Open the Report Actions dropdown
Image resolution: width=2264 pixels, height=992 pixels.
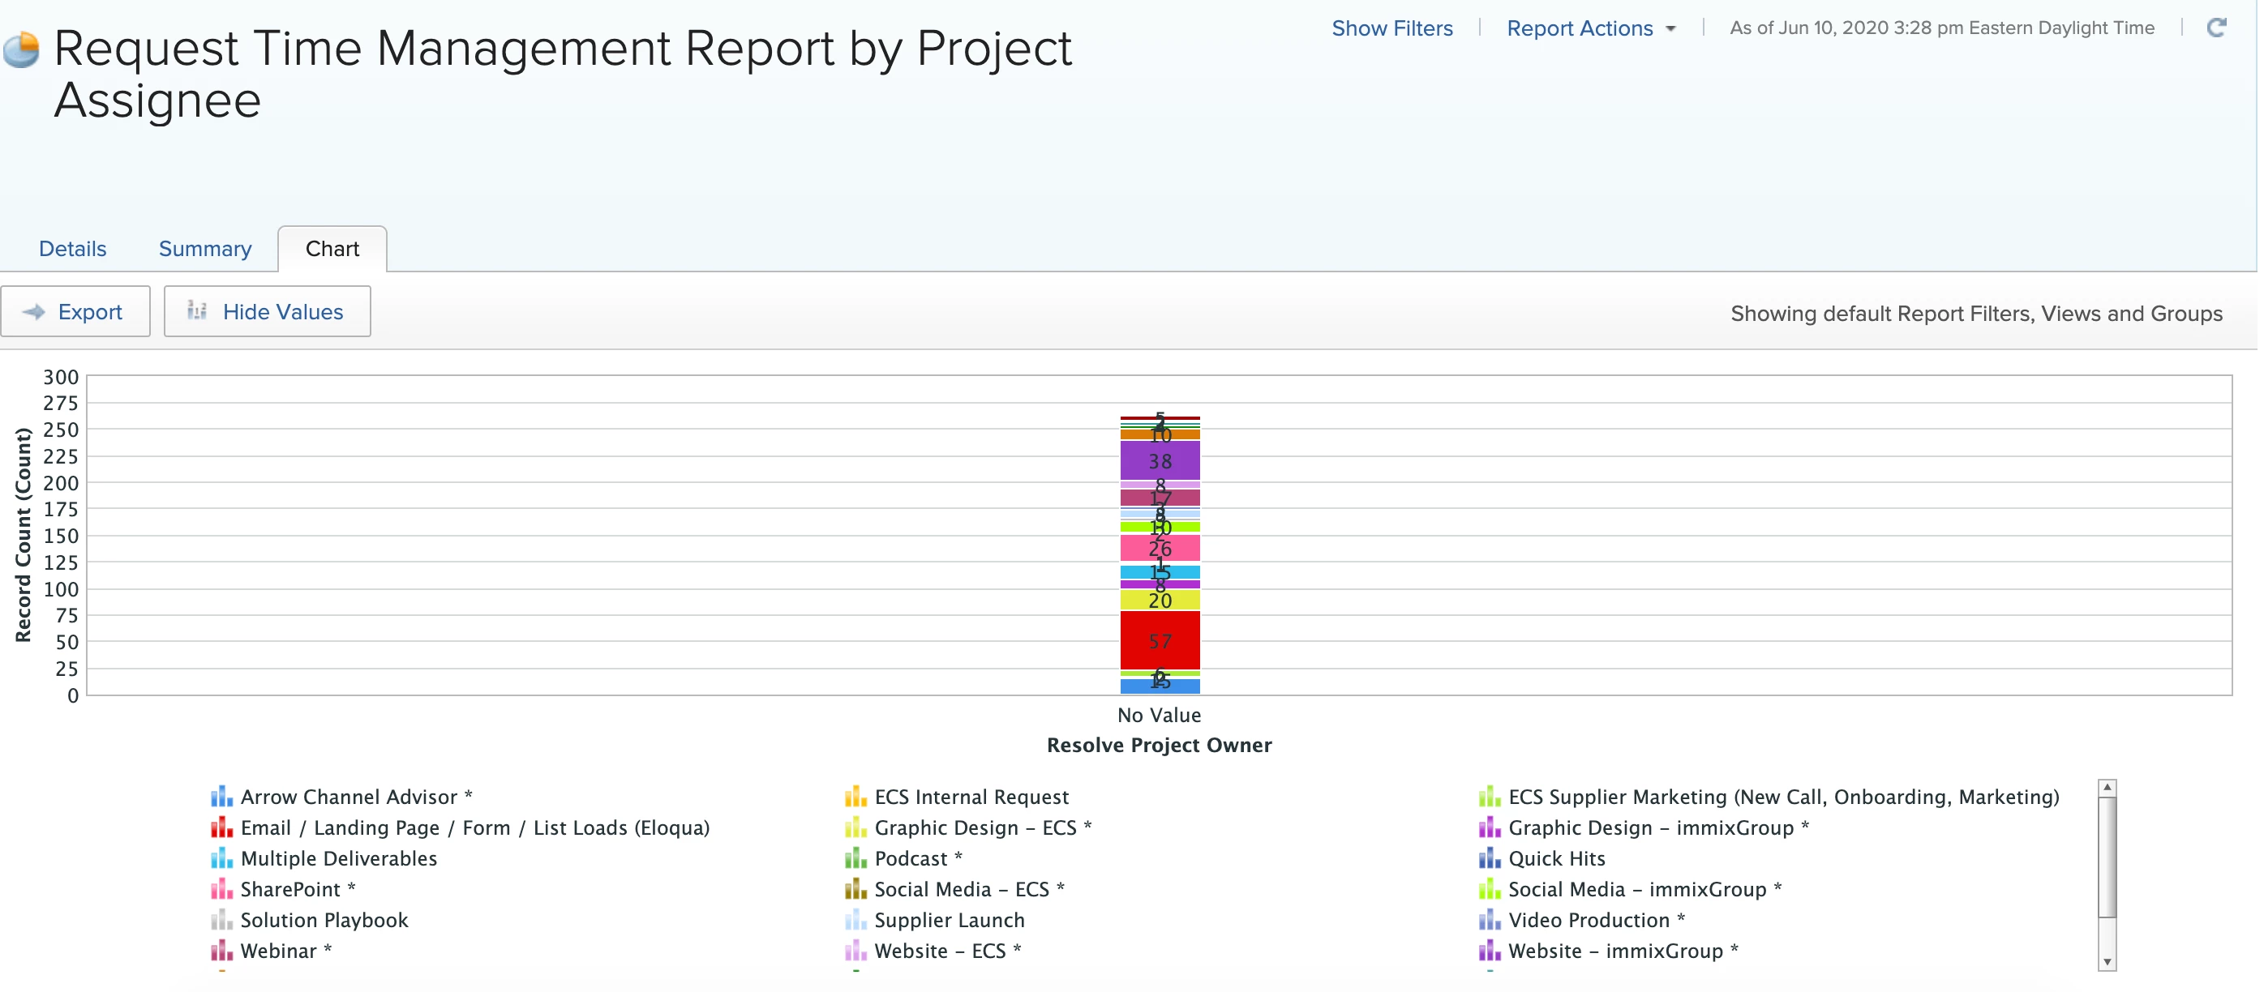tap(1590, 29)
